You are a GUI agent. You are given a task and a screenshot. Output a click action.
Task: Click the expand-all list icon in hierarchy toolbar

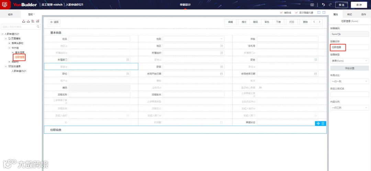click(x=33, y=21)
